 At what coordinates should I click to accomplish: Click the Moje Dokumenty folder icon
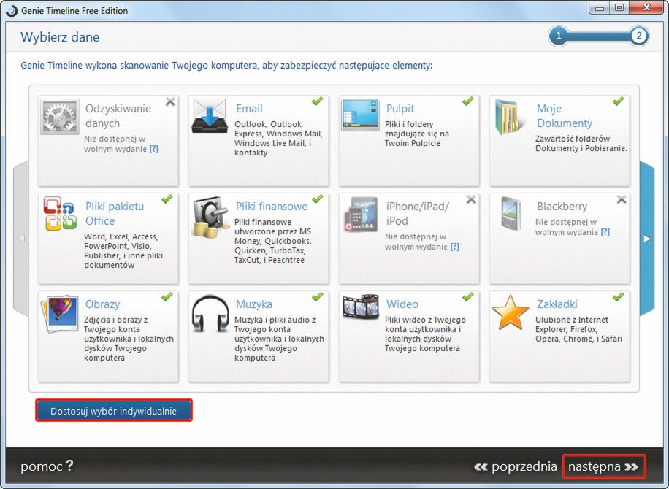(510, 117)
